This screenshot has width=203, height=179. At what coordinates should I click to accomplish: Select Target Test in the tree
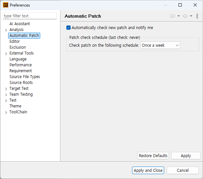coord(19,89)
